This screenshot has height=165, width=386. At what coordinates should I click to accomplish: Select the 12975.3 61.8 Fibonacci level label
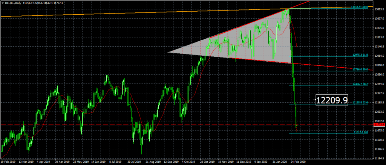pyautogui.click(x=360, y=55)
